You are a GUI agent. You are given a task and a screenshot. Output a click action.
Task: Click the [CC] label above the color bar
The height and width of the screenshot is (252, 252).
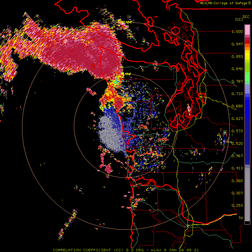[239, 19]
